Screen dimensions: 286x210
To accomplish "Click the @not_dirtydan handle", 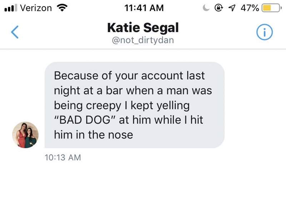I will click(143, 40).
